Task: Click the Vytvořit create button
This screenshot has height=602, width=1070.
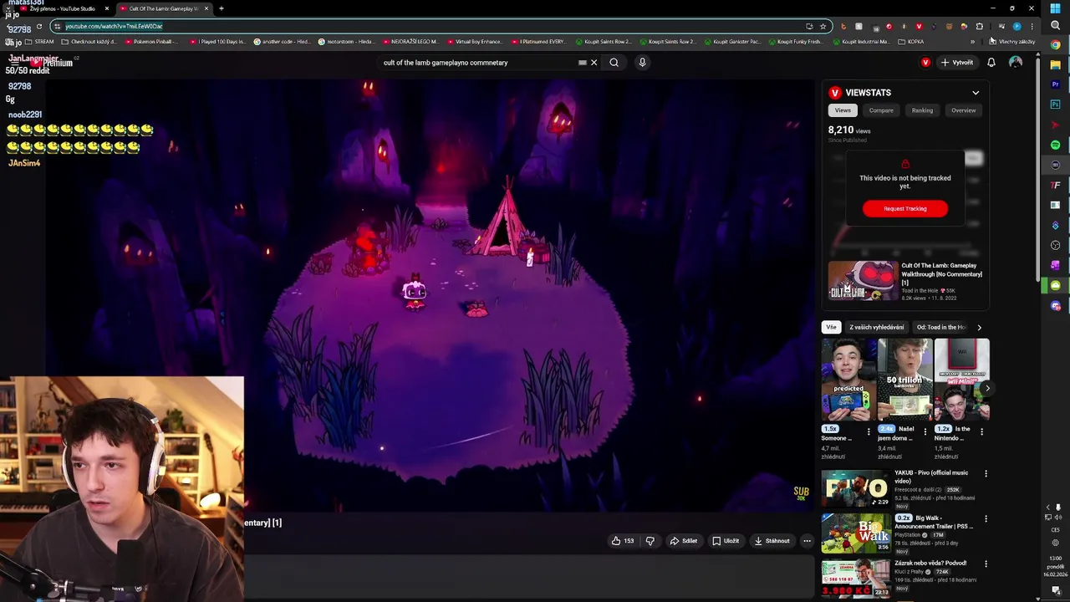Action: pyautogui.click(x=957, y=63)
